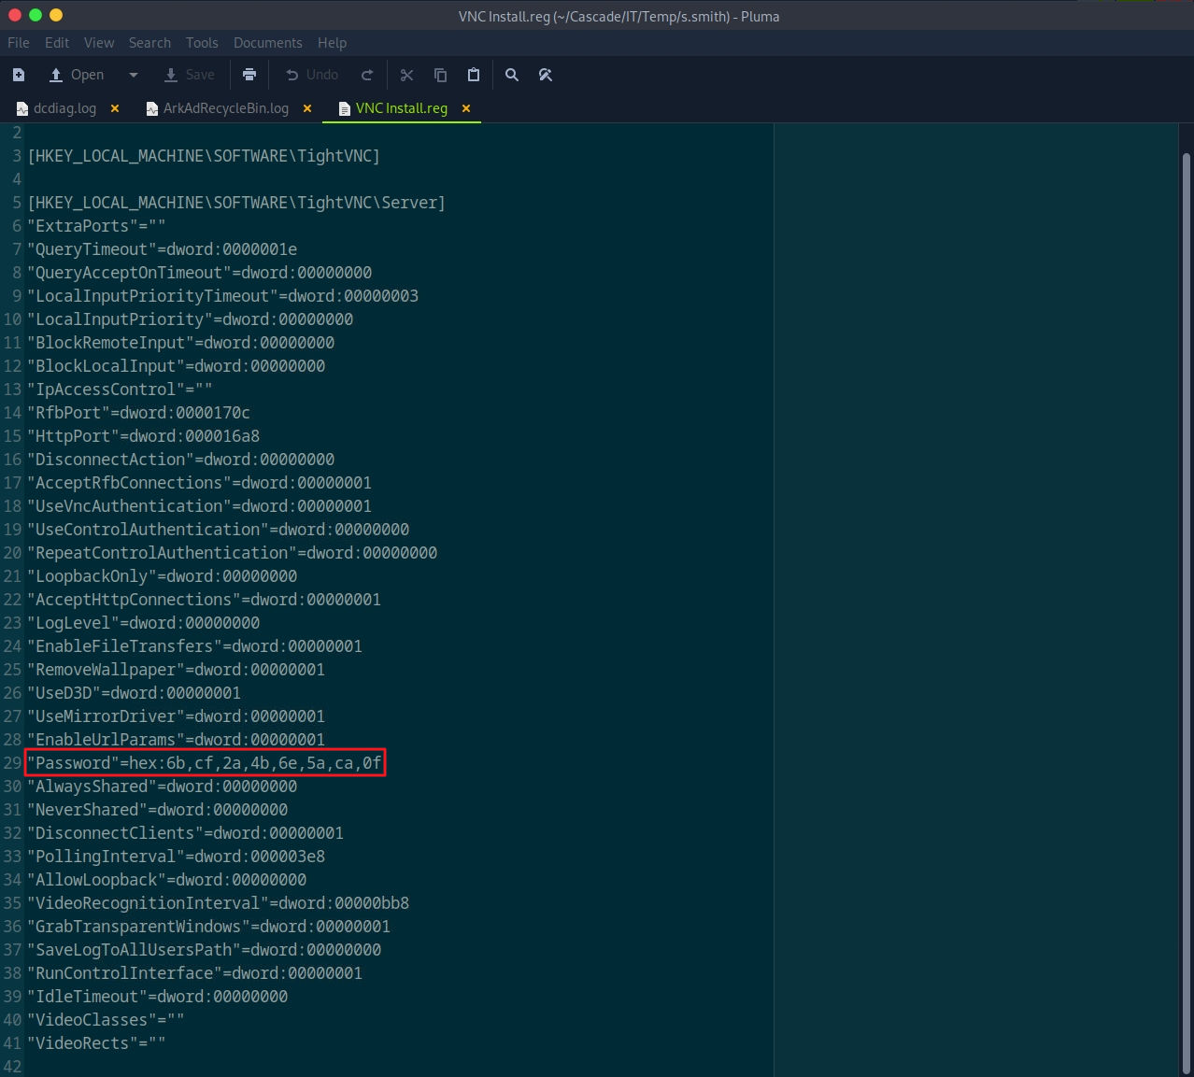Switch to the ArkAdRecycleBin.log tab
This screenshot has width=1194, height=1077.
[226, 108]
